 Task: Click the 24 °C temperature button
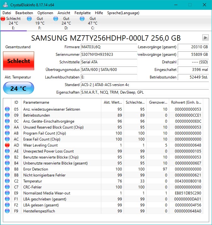click(19, 88)
